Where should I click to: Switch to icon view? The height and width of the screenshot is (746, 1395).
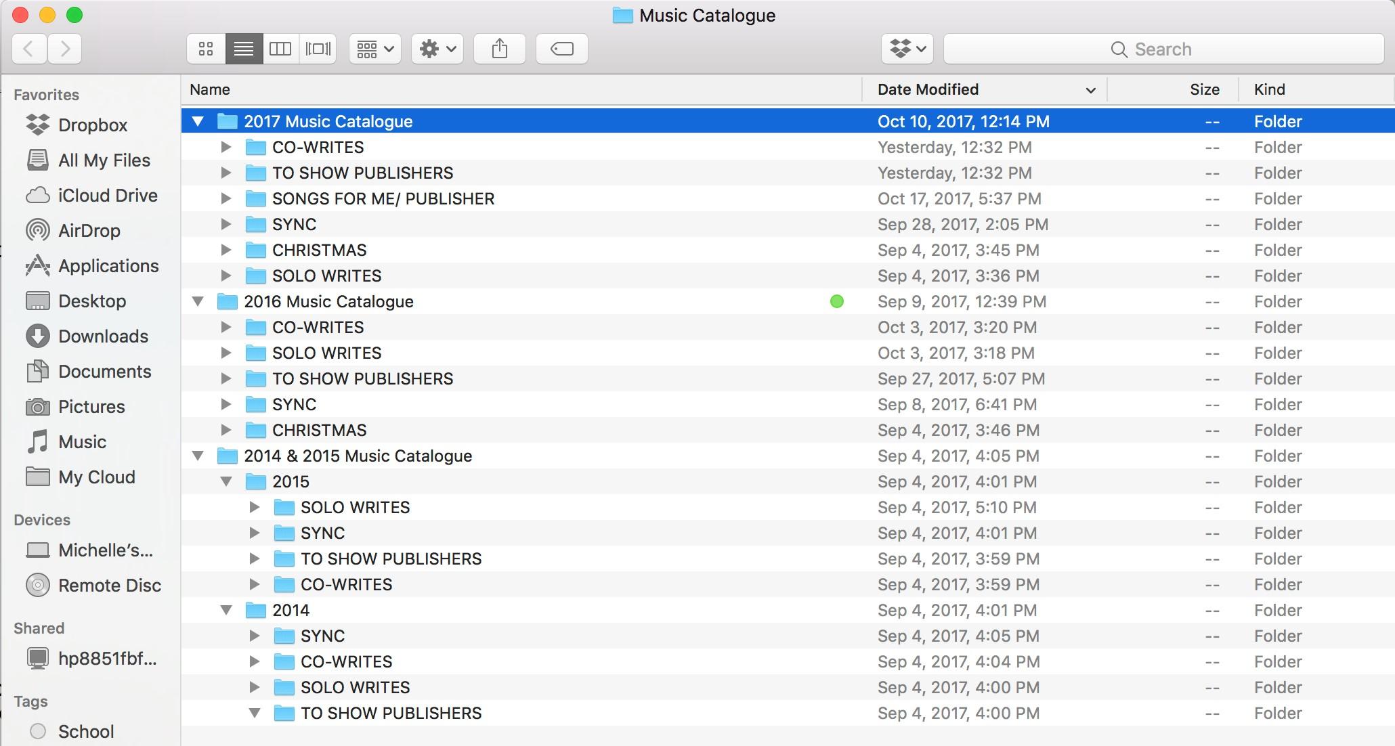(x=205, y=48)
